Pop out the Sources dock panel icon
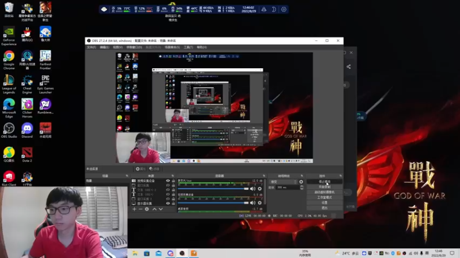 [x=172, y=176]
